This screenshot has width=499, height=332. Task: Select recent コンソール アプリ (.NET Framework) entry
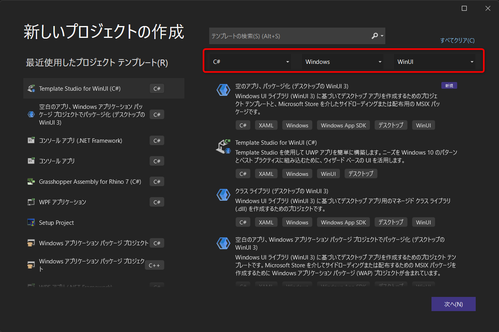(104, 140)
